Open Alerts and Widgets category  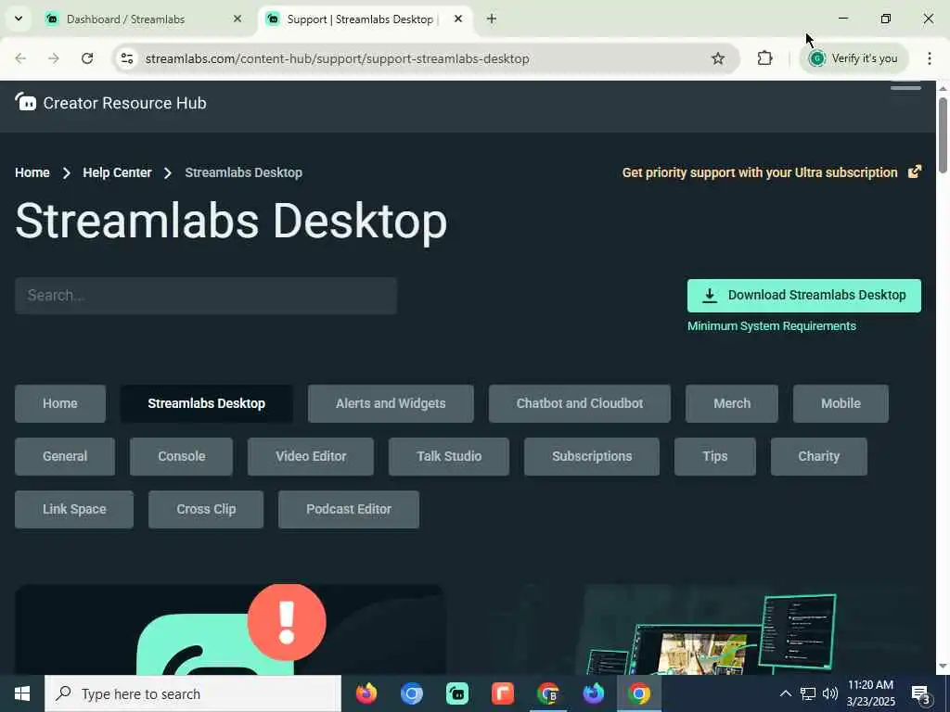pyautogui.click(x=391, y=403)
